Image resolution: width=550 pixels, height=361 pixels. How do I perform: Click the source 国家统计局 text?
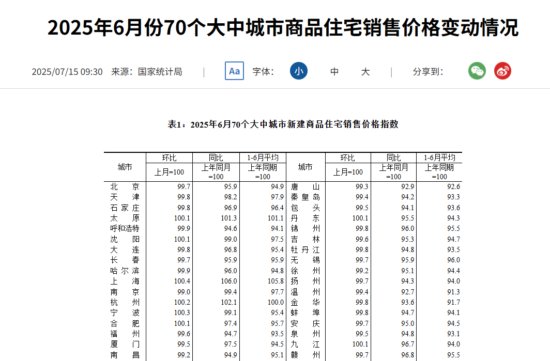160,72
